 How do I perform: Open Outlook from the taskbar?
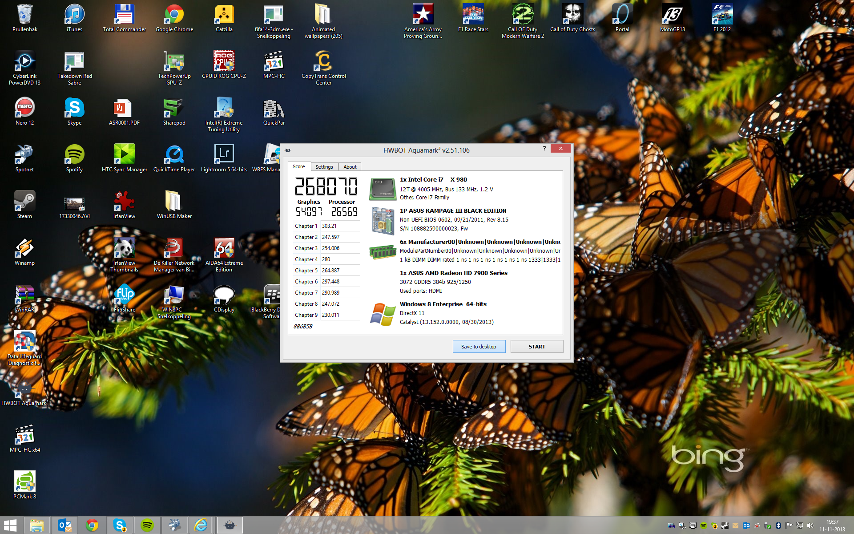(x=64, y=526)
